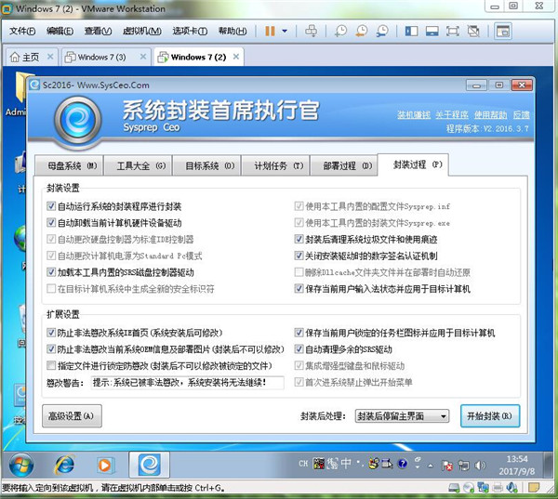558x499 pixels.
Task: Toggle 自动卸载当前计算机硬件设备驱动 checkbox
Action: pos(51,223)
